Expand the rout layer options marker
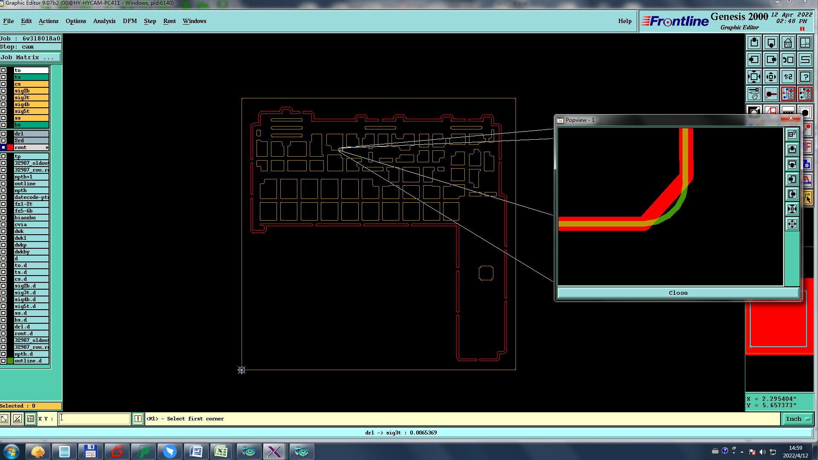 click(x=47, y=147)
